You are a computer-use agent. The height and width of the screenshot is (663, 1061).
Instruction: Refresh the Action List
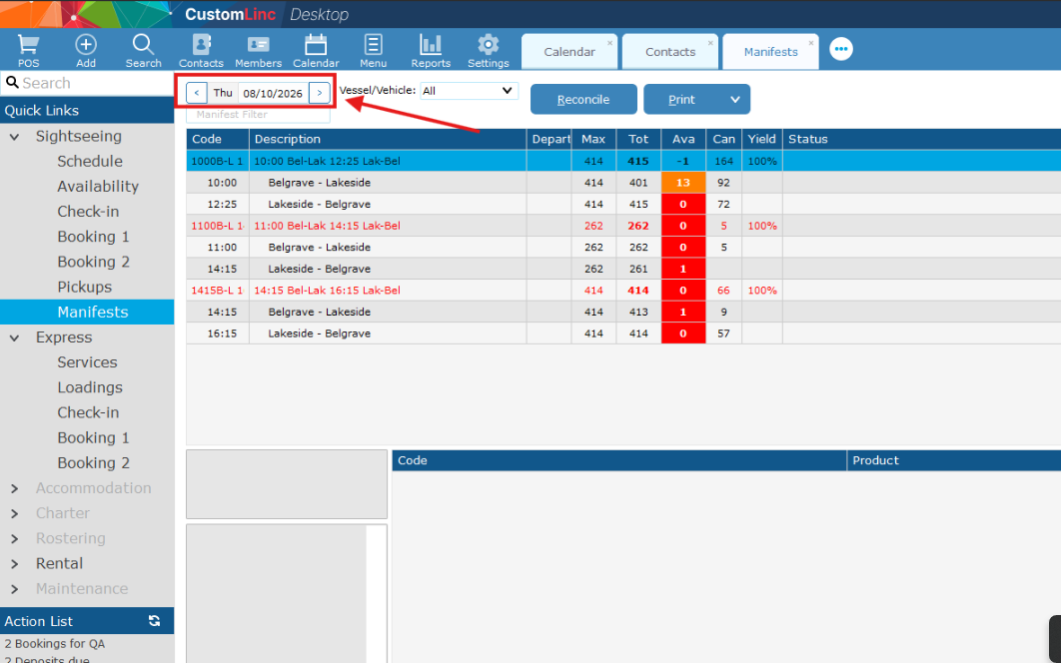tap(154, 621)
